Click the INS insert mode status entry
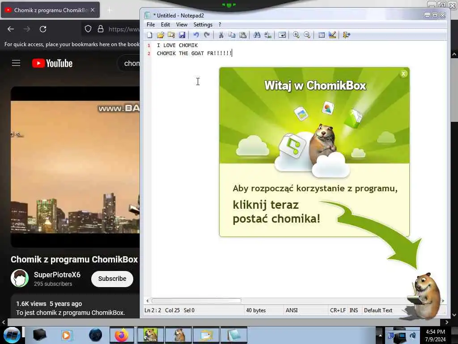The width and height of the screenshot is (458, 344). (354, 310)
